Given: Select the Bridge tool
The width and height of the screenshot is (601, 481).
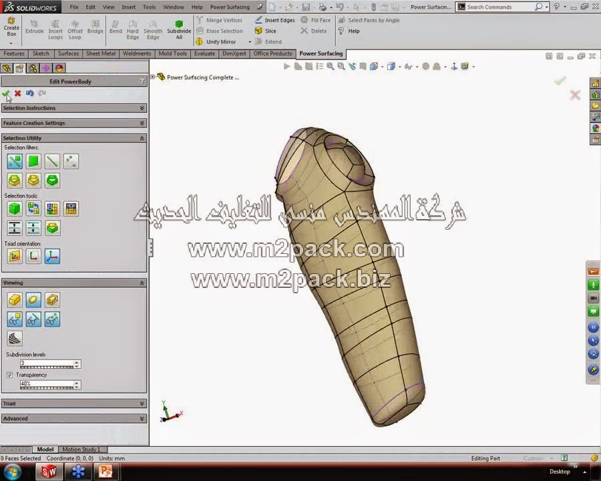Looking at the screenshot, I should pyautogui.click(x=95, y=27).
